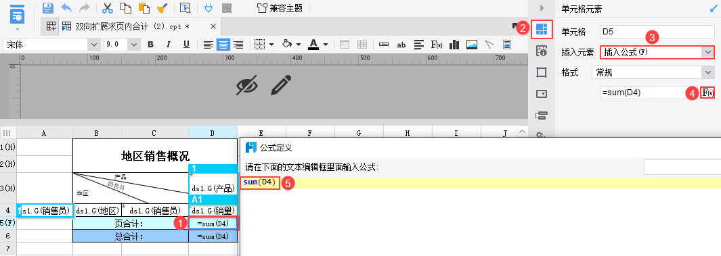
Task: Select the format painter brush icon
Action: (162, 8)
